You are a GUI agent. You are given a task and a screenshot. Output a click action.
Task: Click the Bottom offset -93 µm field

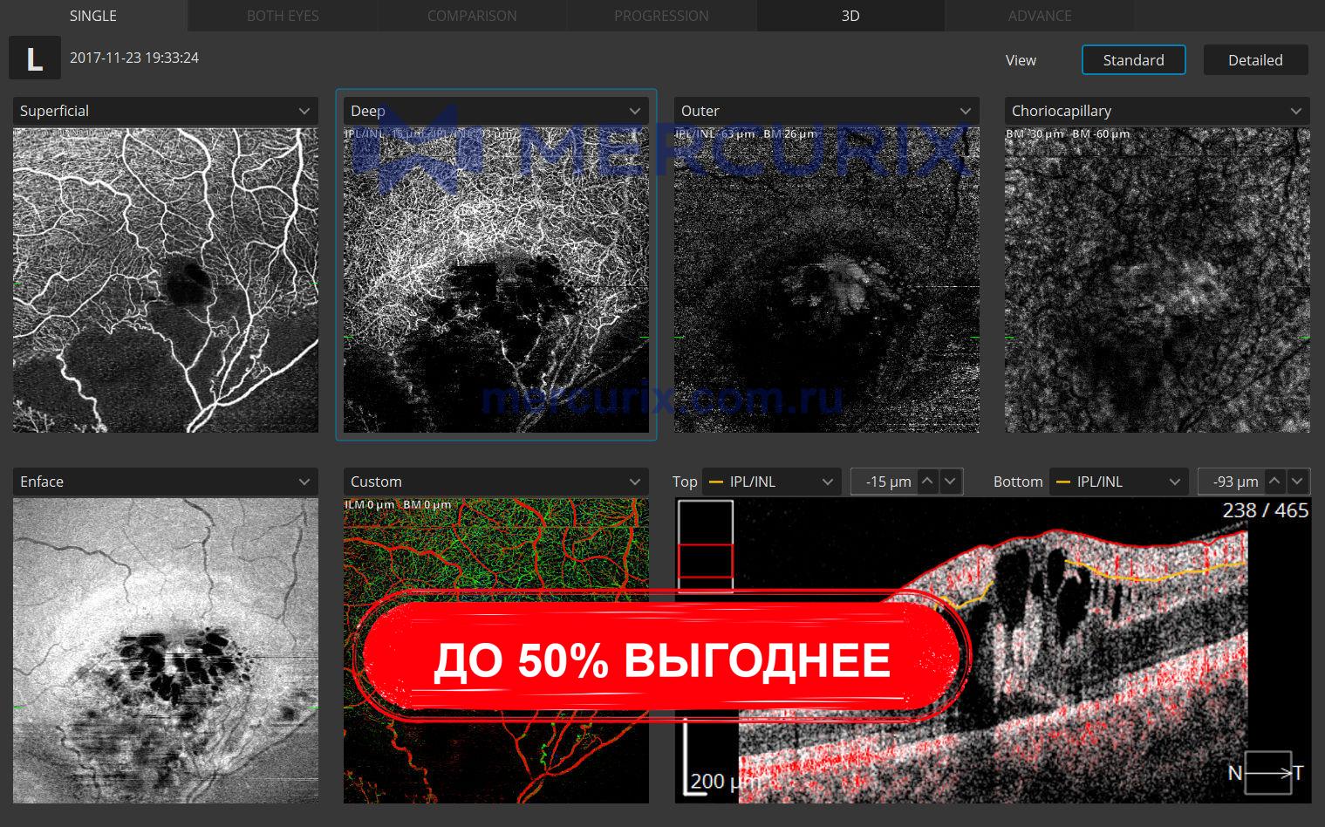pos(1231,482)
